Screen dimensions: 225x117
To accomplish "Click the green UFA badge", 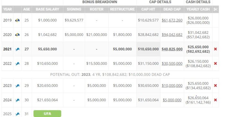I will tap(47, 113).
